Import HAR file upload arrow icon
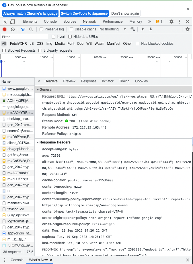Image resolution: width=193 pixels, height=264 pixels. pos(143,30)
